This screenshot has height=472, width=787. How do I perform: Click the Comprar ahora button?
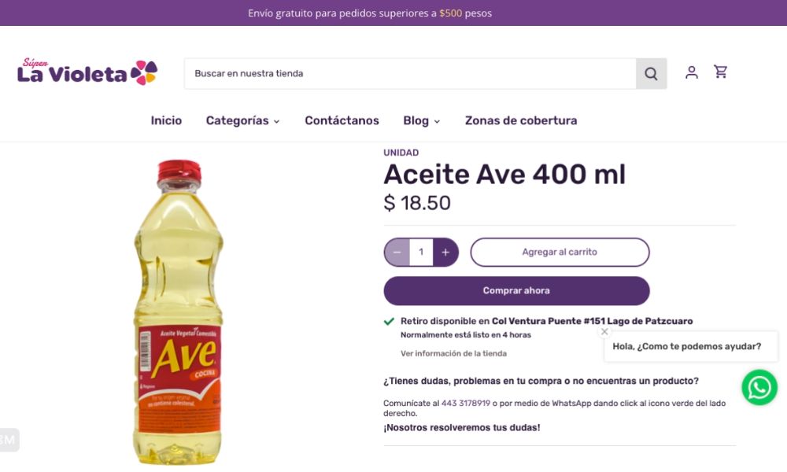pos(516,291)
